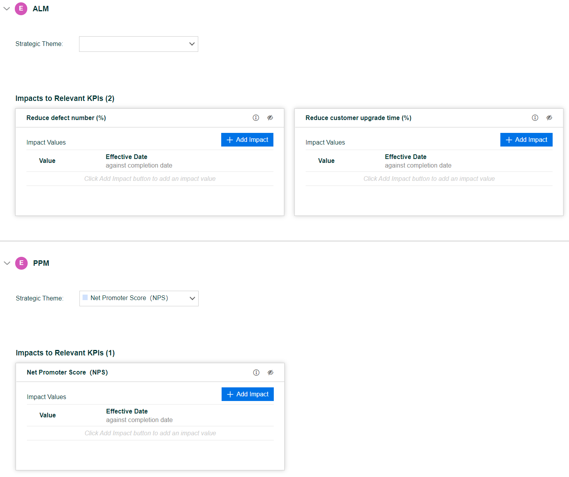Hide the Net Promoter Score KPI card

click(270, 373)
